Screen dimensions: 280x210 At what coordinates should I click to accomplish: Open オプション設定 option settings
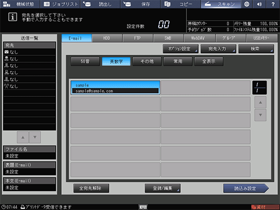coord(180,49)
